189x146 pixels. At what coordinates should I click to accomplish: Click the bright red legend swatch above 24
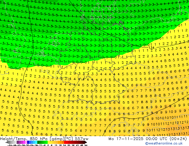(x=65, y=142)
